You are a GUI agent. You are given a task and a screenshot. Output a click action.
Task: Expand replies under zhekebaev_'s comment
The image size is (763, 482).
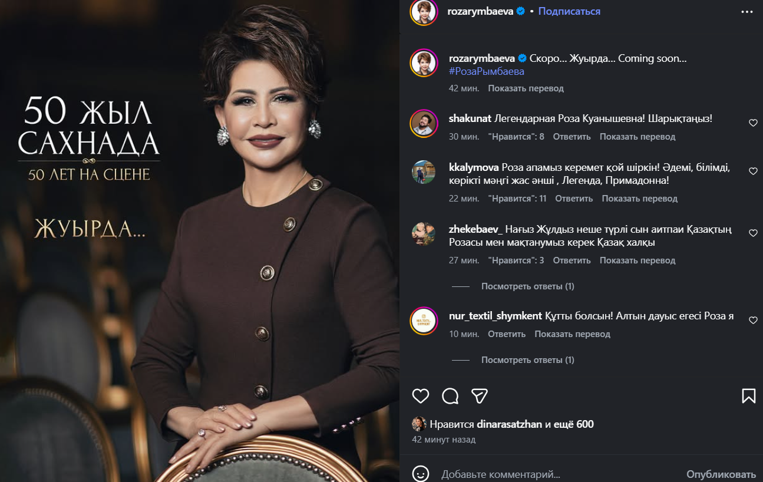[527, 286]
